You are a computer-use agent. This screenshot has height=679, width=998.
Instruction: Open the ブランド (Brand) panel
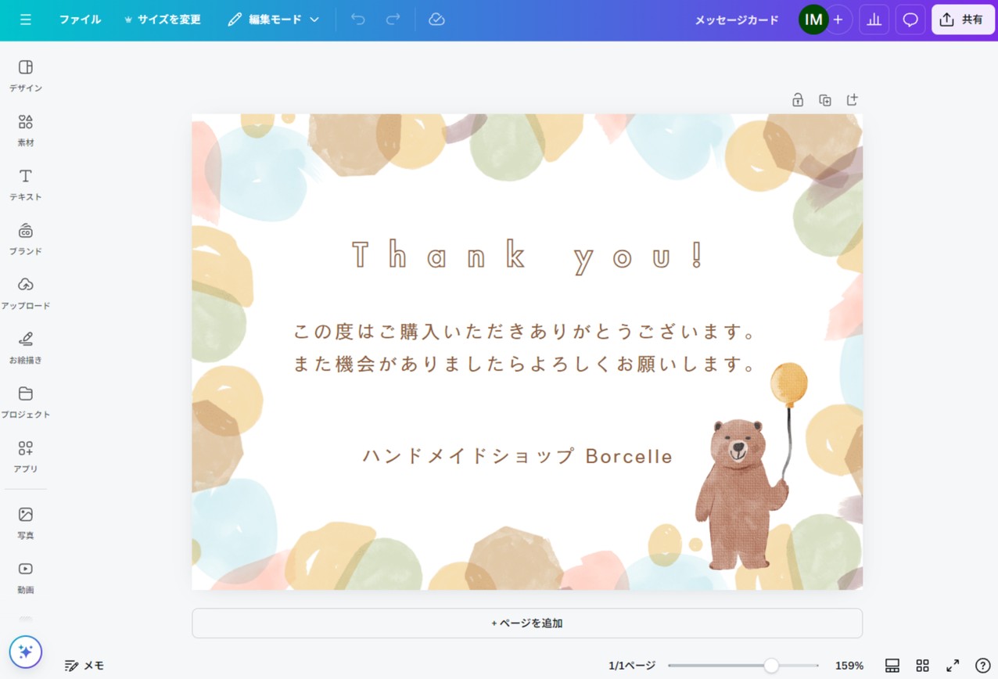point(25,239)
